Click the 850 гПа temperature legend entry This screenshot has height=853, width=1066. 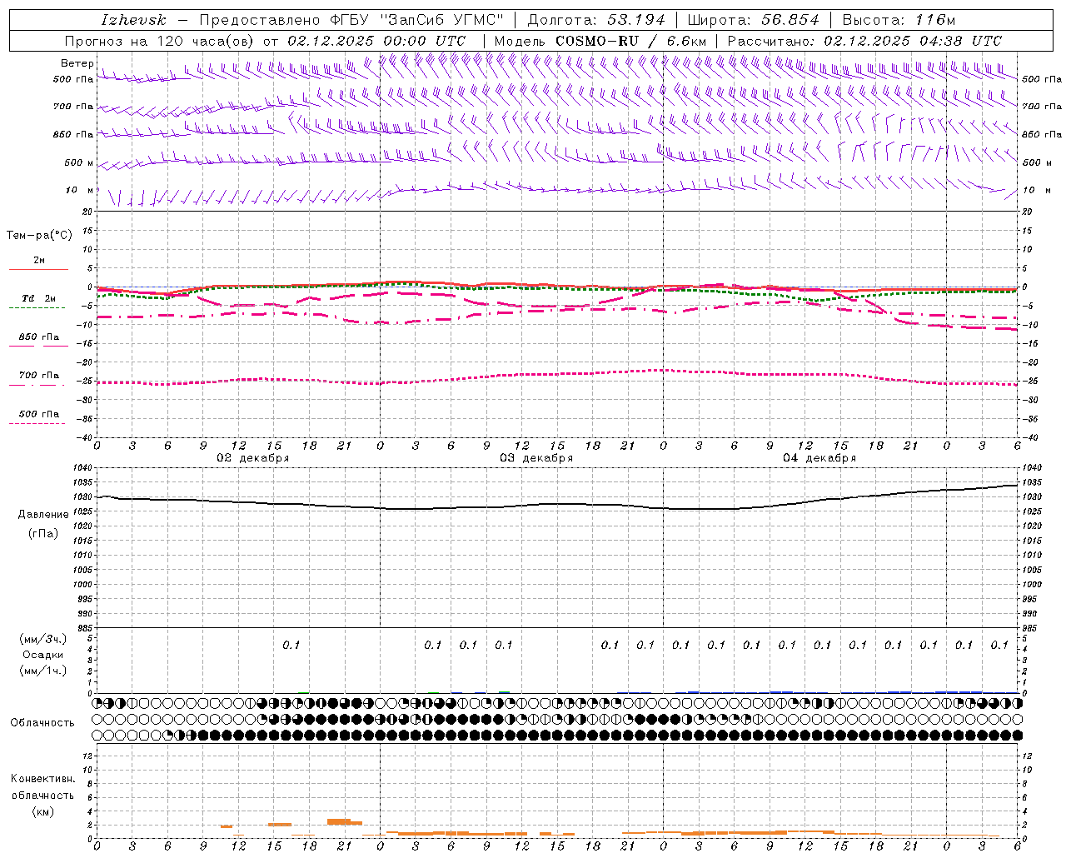tap(39, 337)
